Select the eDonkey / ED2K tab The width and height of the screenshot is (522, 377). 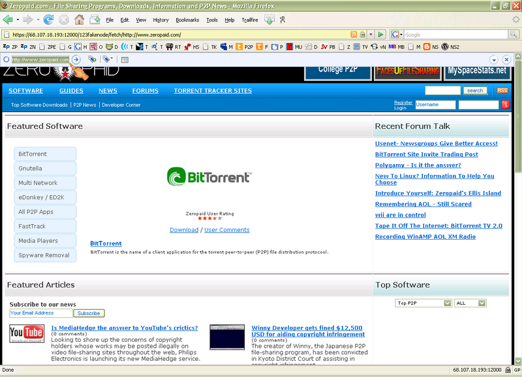[x=45, y=197]
